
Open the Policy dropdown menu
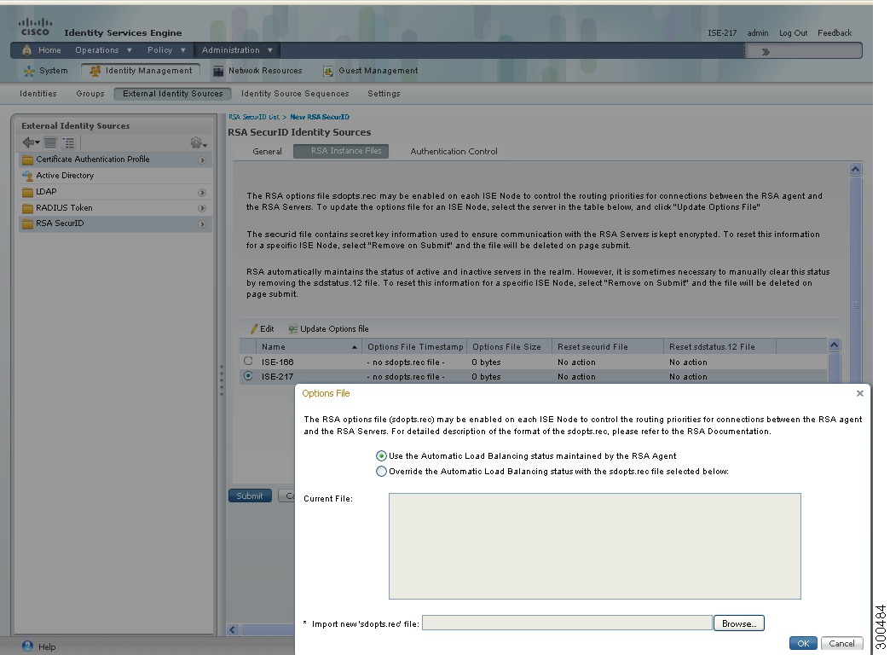(x=166, y=50)
